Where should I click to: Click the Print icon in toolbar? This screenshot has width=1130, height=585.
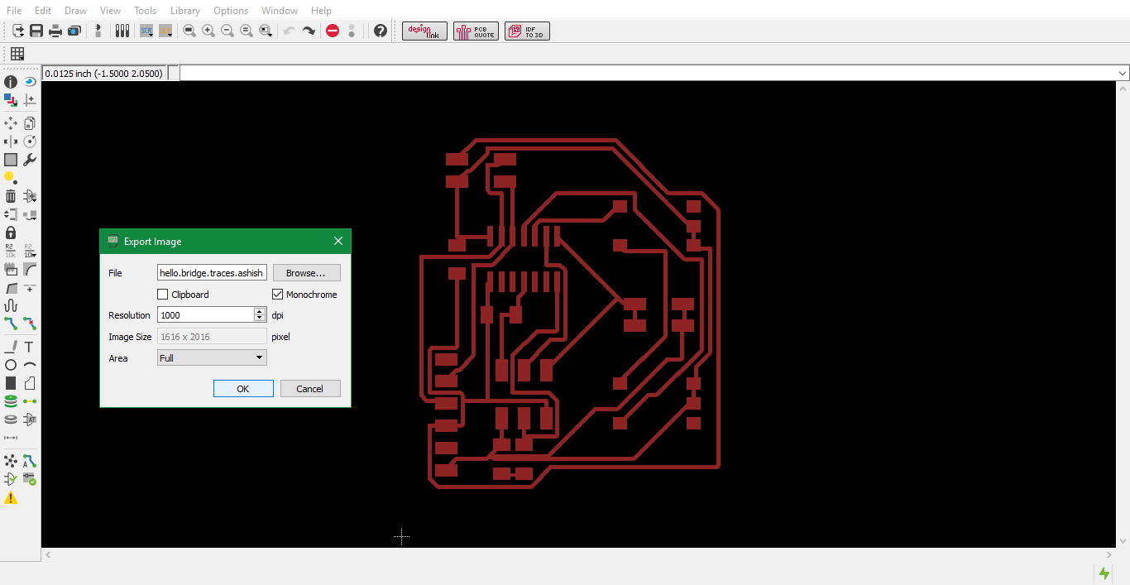click(x=55, y=31)
